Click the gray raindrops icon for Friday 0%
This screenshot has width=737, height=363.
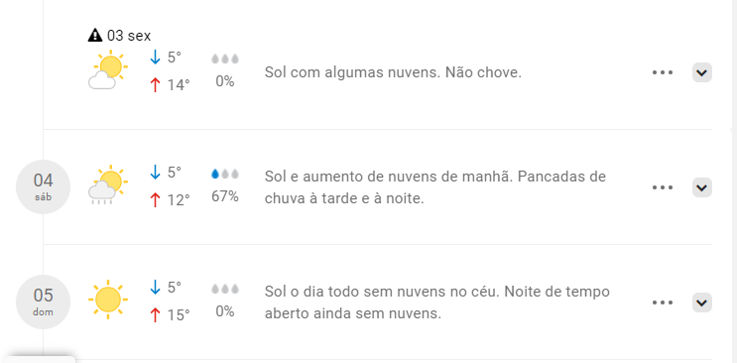point(225,59)
